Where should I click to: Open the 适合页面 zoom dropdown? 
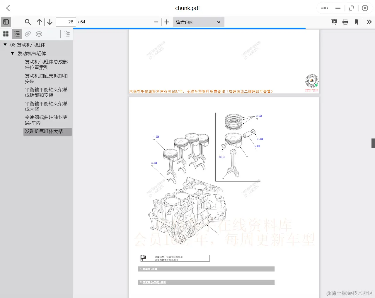tap(199, 22)
